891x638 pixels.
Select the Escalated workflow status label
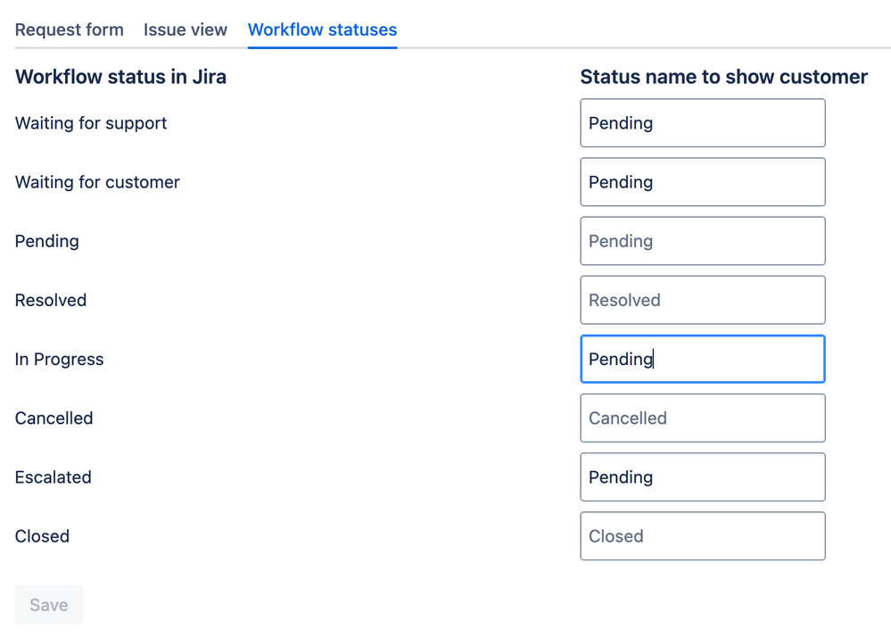[x=53, y=477]
